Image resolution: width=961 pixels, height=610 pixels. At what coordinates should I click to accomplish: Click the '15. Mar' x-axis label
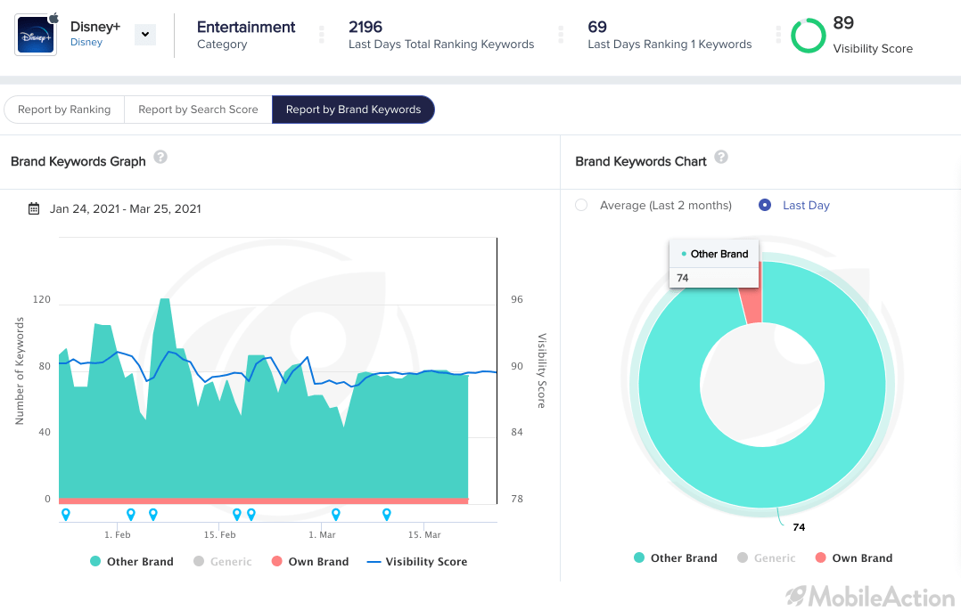[424, 534]
